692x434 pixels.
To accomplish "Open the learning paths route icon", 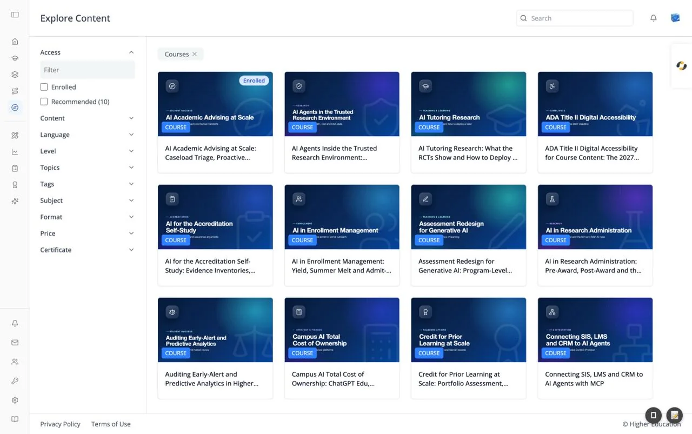I will pos(15,91).
